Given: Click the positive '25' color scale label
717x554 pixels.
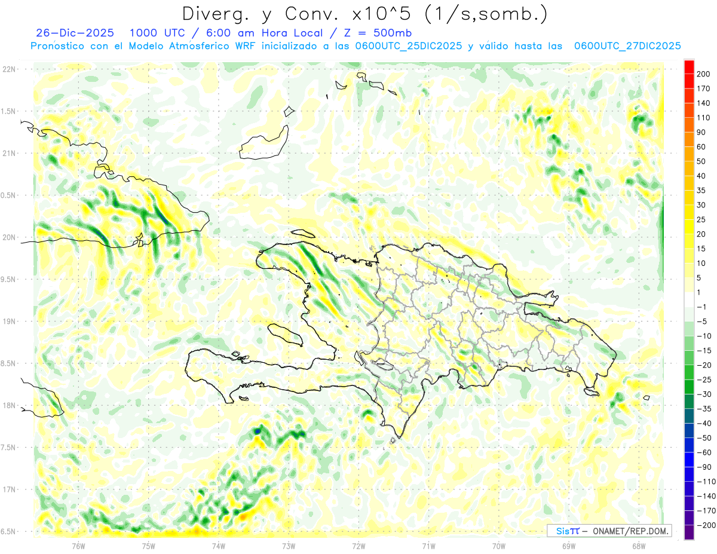Looking at the screenshot, I should tap(702, 219).
